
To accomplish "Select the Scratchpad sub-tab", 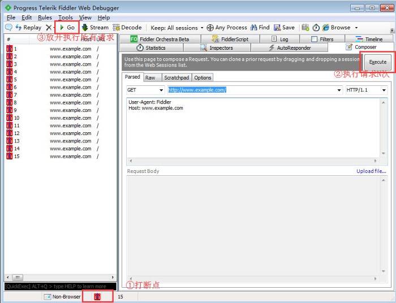I will pyautogui.click(x=177, y=77).
